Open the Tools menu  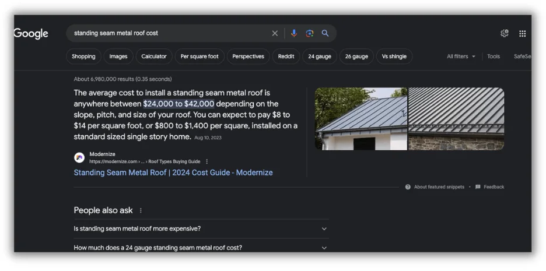pyautogui.click(x=494, y=57)
